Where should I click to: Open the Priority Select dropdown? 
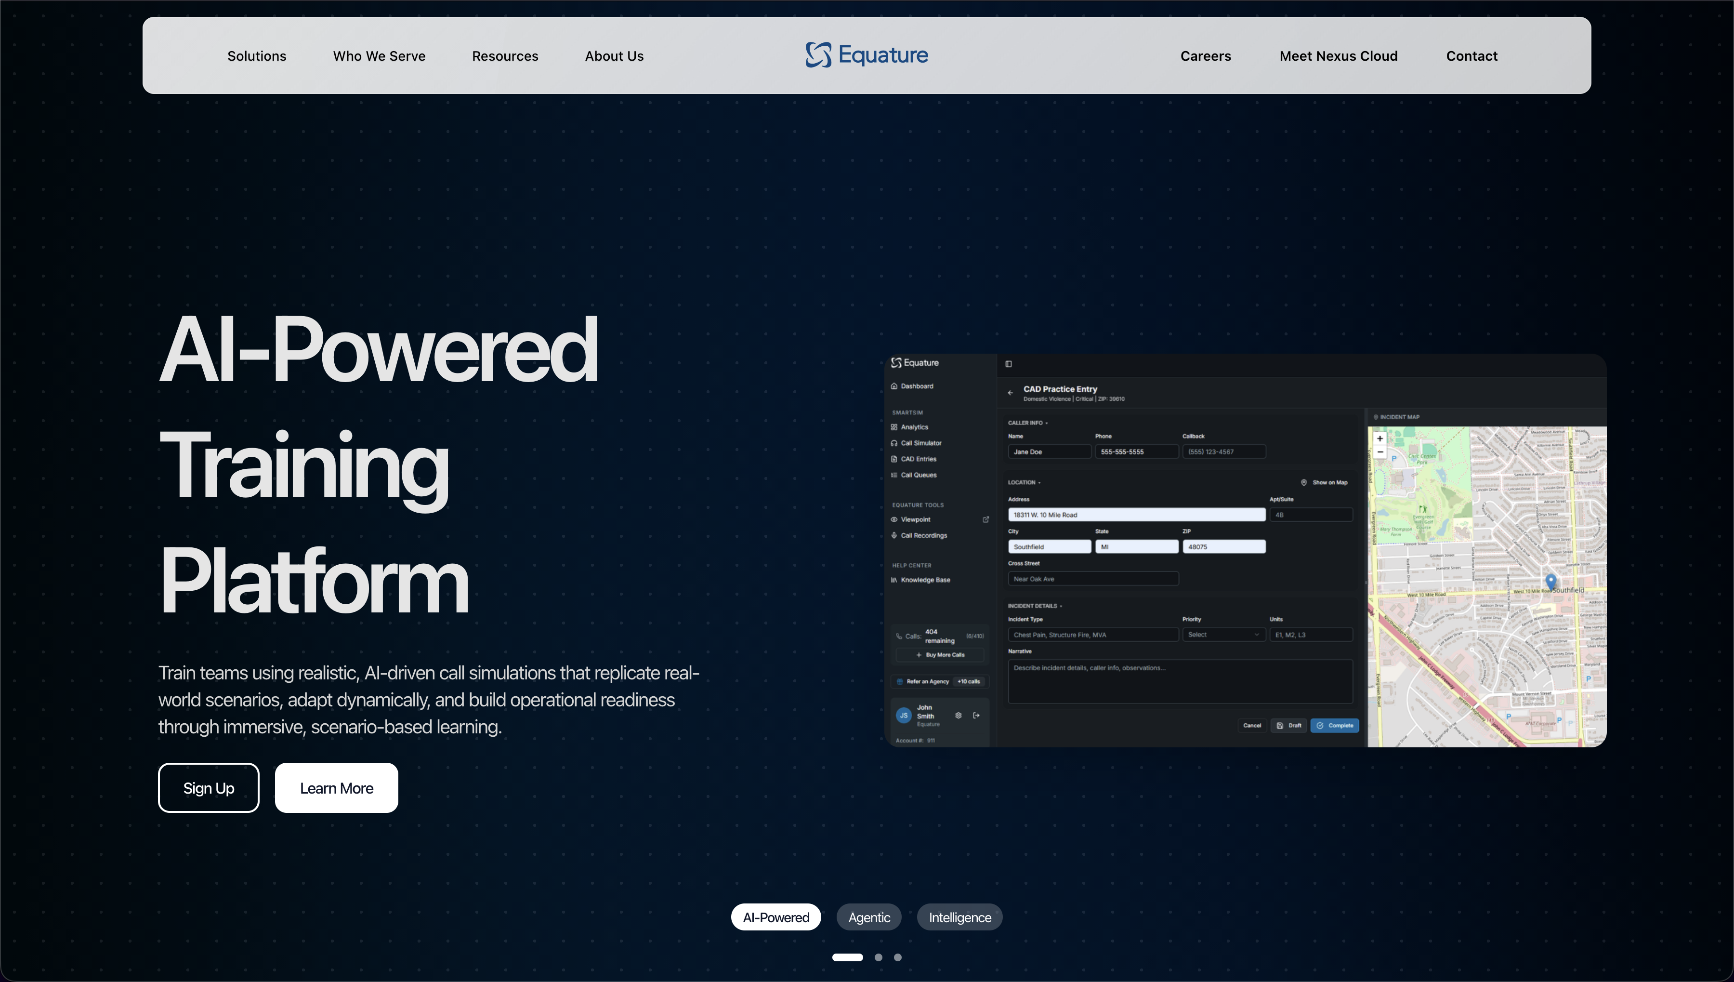1223,635
